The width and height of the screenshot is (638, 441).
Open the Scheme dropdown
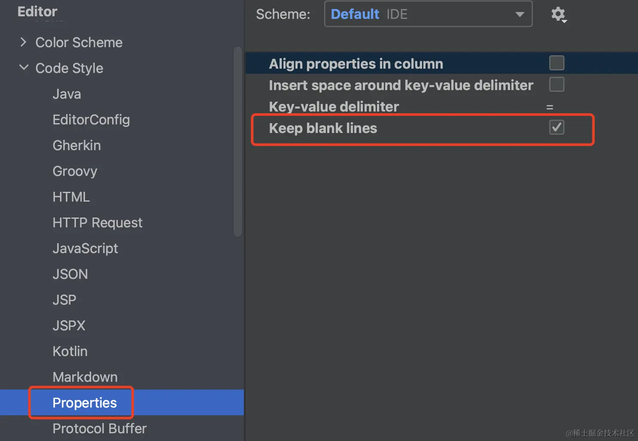(x=428, y=14)
